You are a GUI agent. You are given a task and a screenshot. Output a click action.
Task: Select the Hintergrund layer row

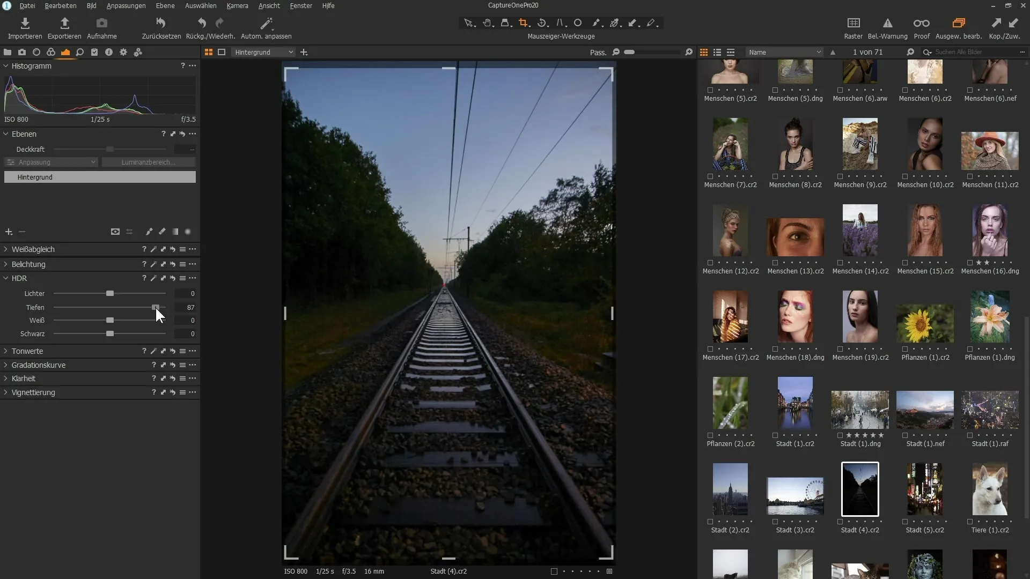click(100, 177)
